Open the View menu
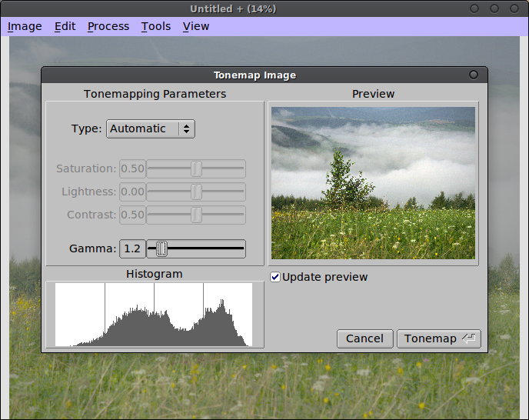 click(x=196, y=26)
